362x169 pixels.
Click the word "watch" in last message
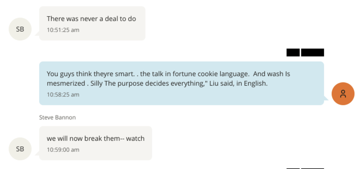click(135, 139)
